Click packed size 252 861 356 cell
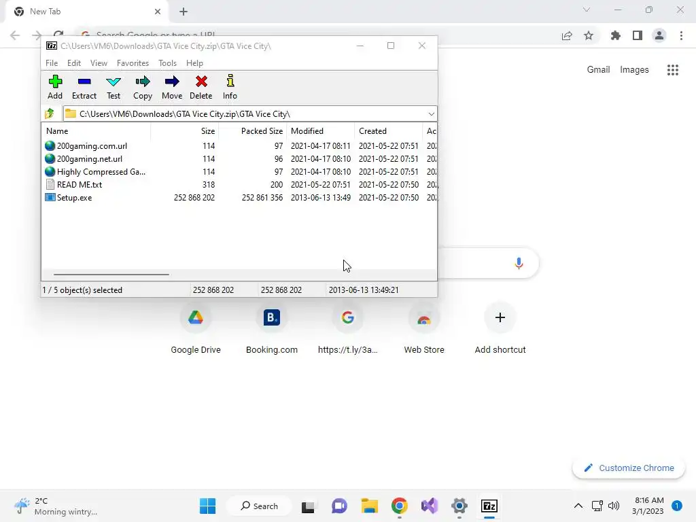The width and height of the screenshot is (696, 522). pyautogui.click(x=262, y=198)
